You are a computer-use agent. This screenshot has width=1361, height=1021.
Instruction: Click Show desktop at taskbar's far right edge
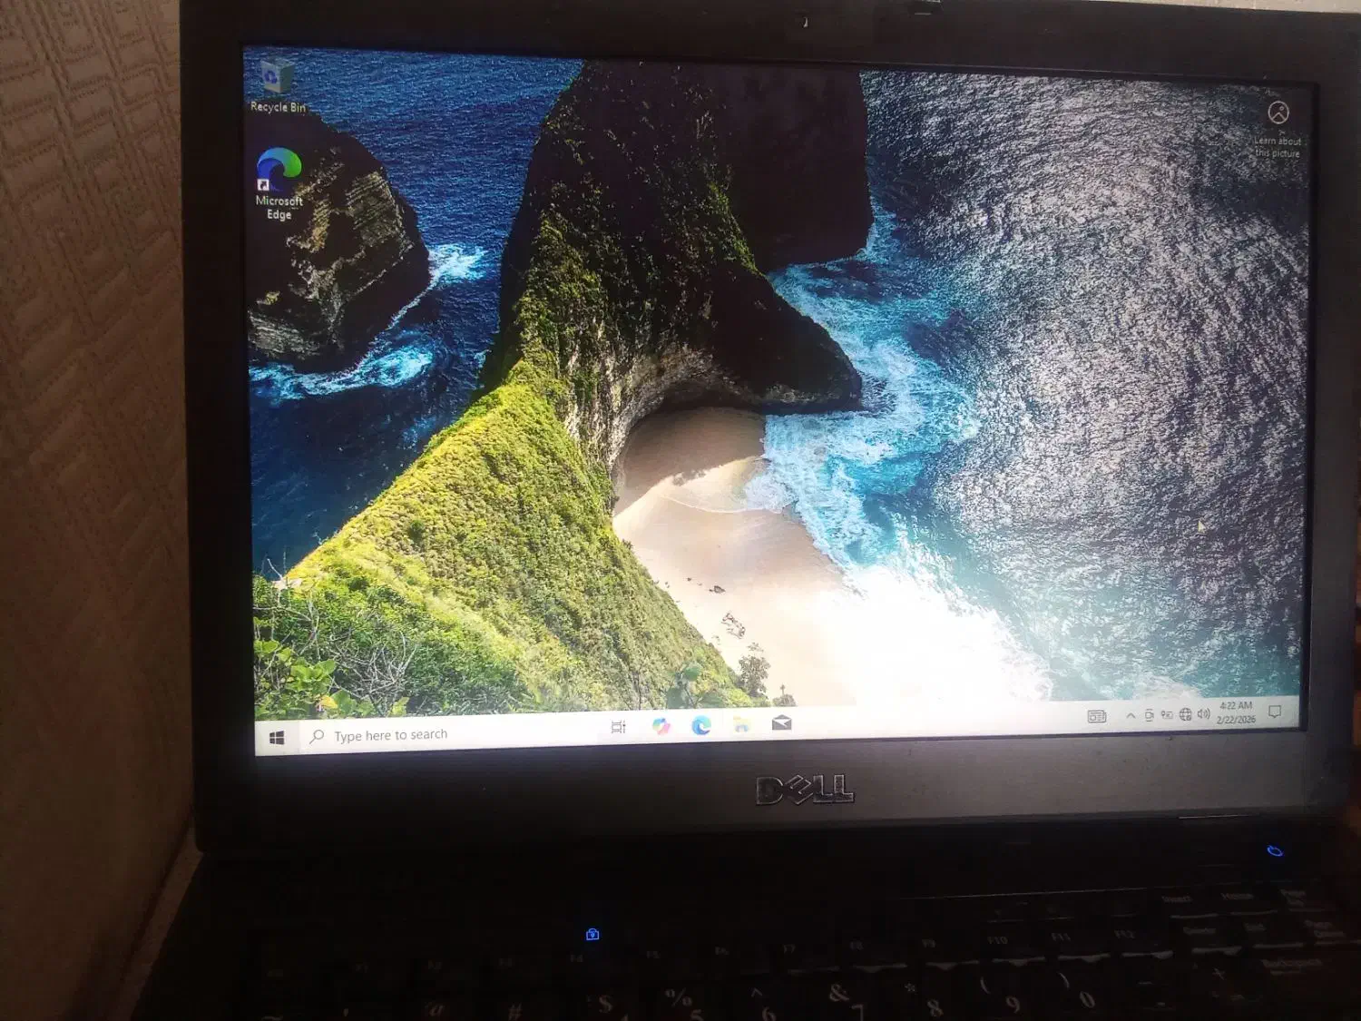[x=1299, y=712]
